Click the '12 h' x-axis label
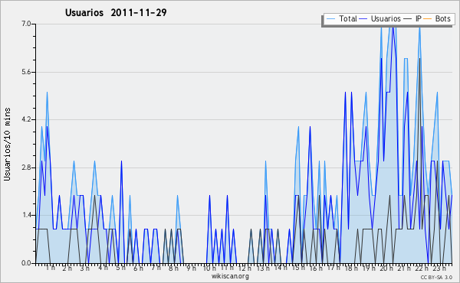Image resolution: width=460 pixels, height=283 pixels. [x=245, y=268]
